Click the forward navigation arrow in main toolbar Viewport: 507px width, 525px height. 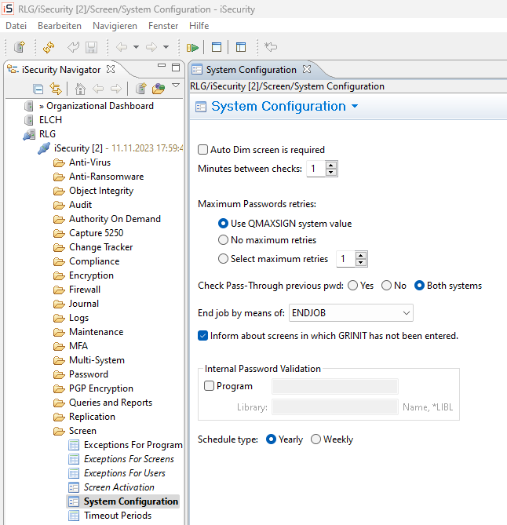(x=151, y=47)
